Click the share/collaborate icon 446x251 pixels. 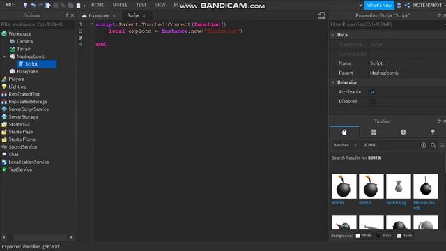tap(407, 5)
